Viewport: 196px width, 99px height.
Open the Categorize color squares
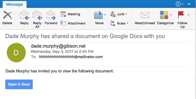tap(164, 15)
